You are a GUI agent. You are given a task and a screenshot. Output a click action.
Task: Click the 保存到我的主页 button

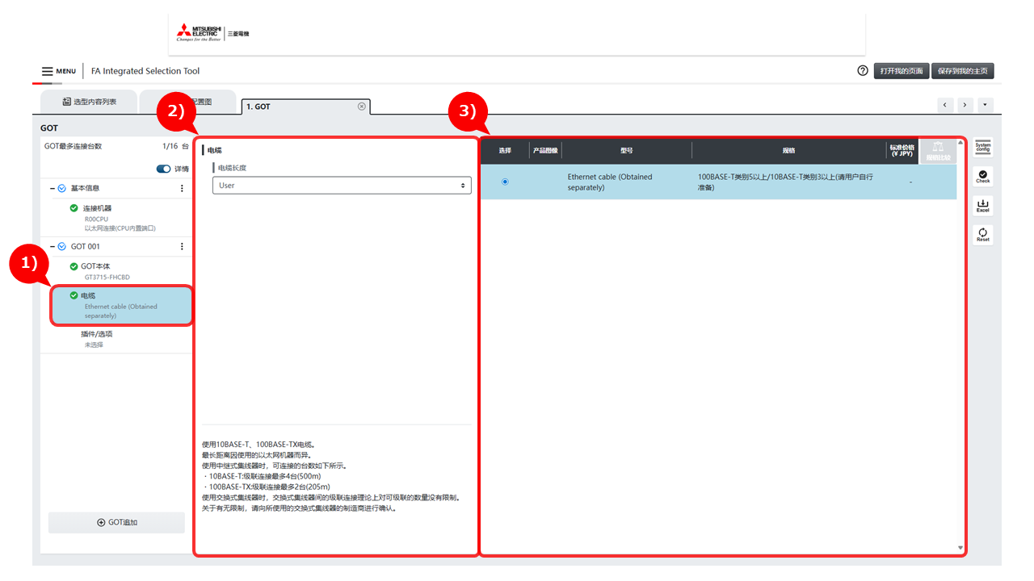point(962,71)
